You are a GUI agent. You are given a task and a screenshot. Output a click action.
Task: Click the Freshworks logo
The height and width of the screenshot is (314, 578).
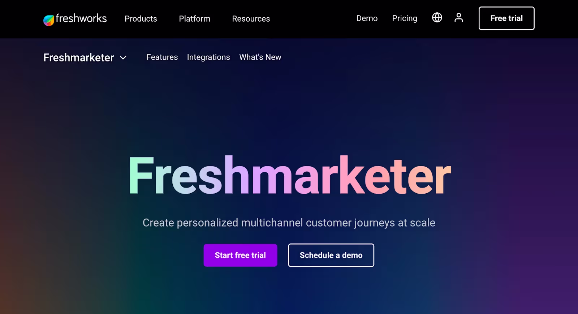[x=75, y=18]
